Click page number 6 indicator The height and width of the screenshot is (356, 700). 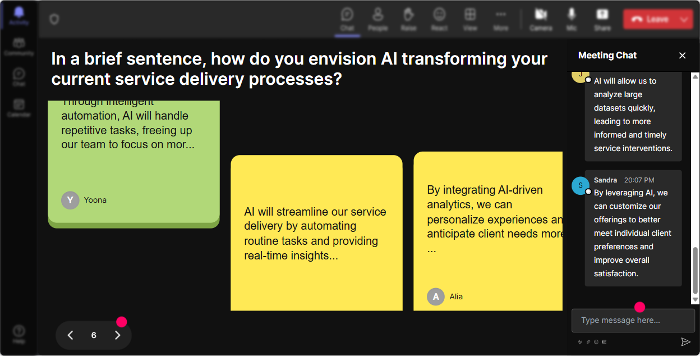94,335
